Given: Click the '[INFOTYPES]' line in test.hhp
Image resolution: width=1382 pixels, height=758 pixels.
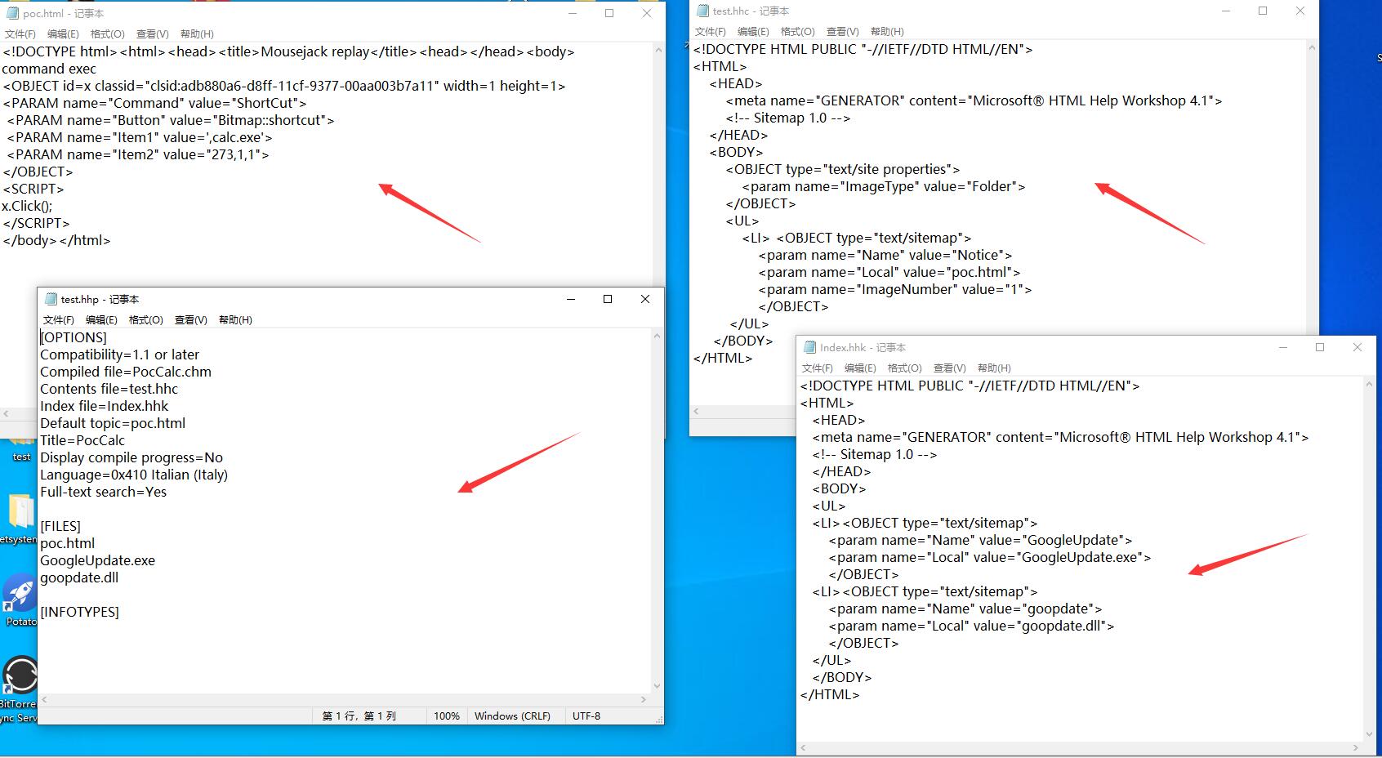Looking at the screenshot, I should pos(79,612).
